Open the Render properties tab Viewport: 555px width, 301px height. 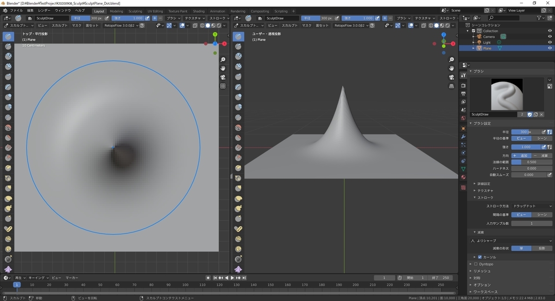tap(463, 86)
